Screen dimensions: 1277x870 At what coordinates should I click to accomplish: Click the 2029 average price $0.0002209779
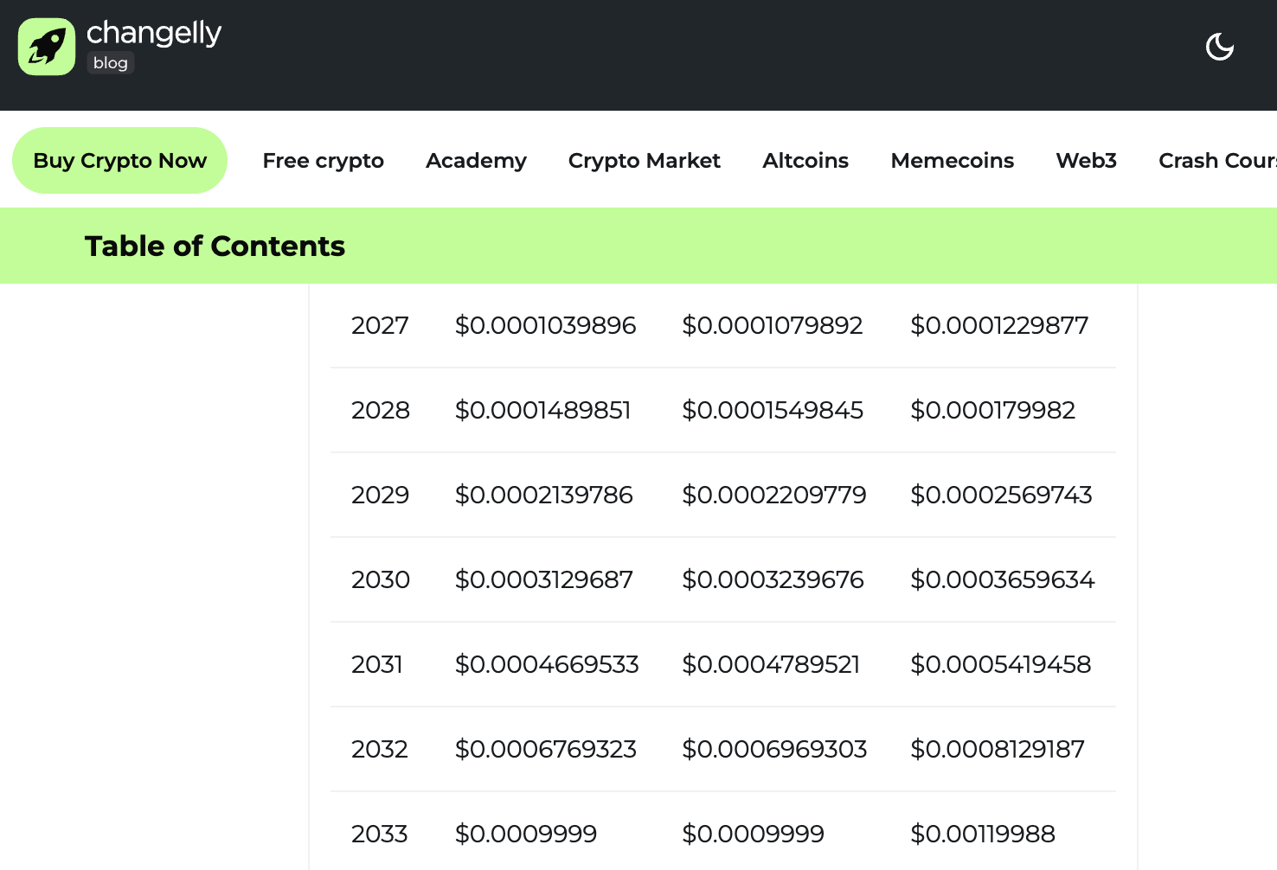773,496
